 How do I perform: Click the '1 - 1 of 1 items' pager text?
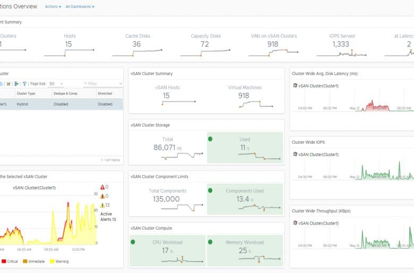coord(110,160)
